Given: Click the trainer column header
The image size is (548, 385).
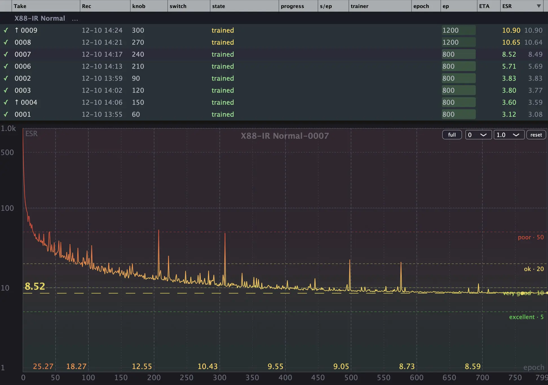Looking at the screenshot, I should (x=380, y=6).
